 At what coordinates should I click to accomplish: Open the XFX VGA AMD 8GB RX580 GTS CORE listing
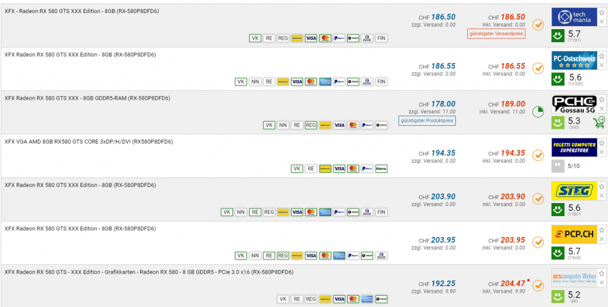(88, 142)
